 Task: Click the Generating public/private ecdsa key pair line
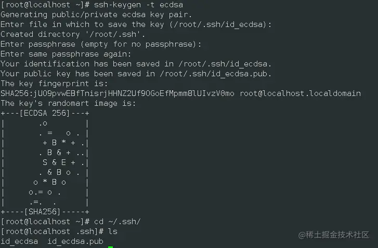click(96, 15)
